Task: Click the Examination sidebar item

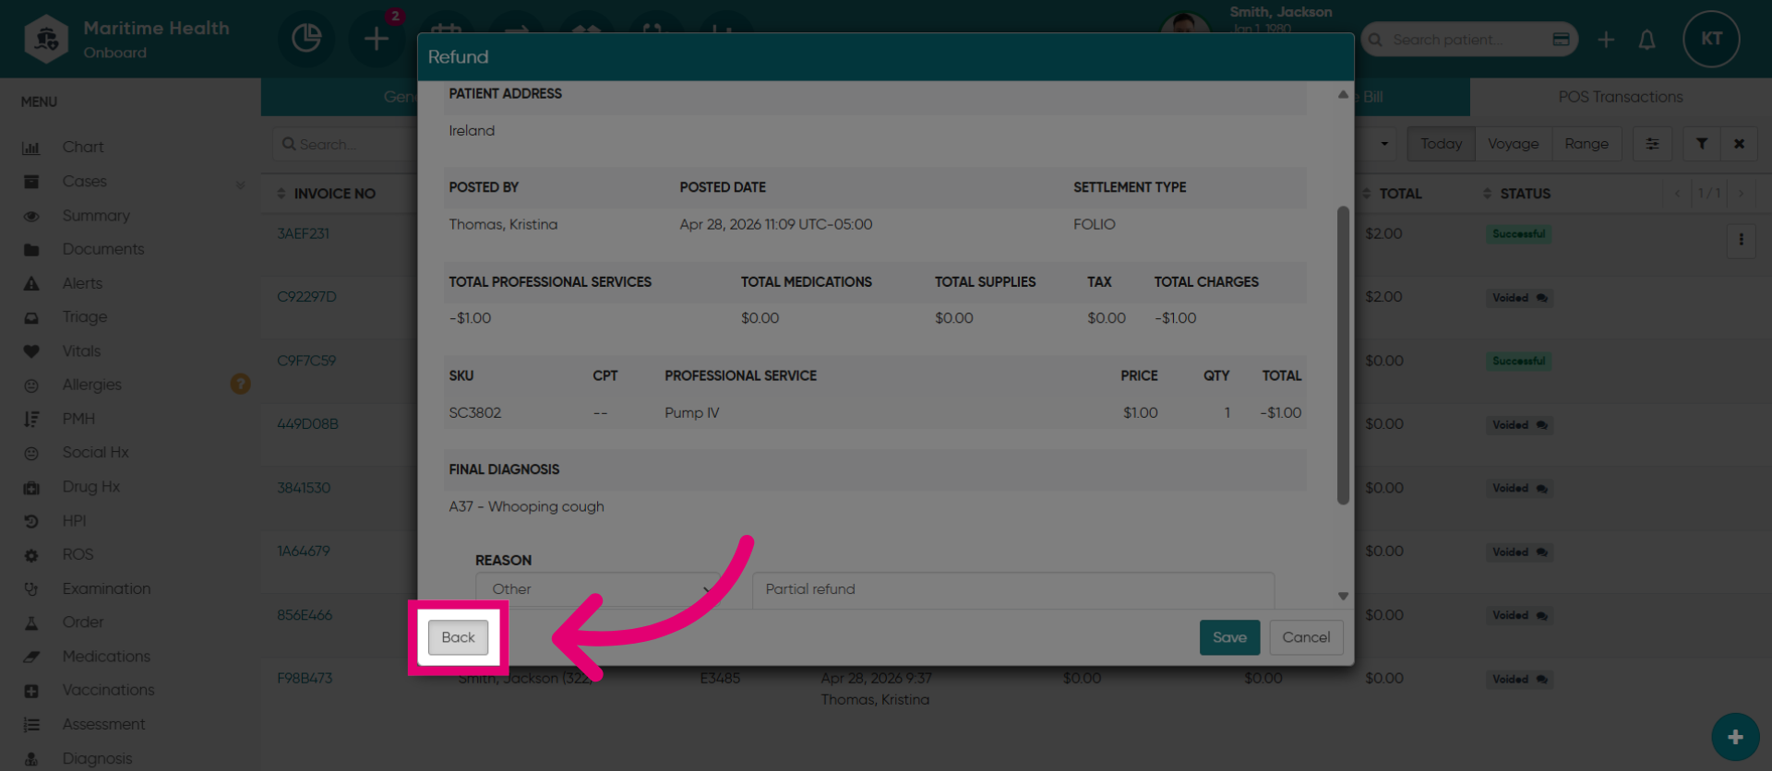Action: point(106,589)
